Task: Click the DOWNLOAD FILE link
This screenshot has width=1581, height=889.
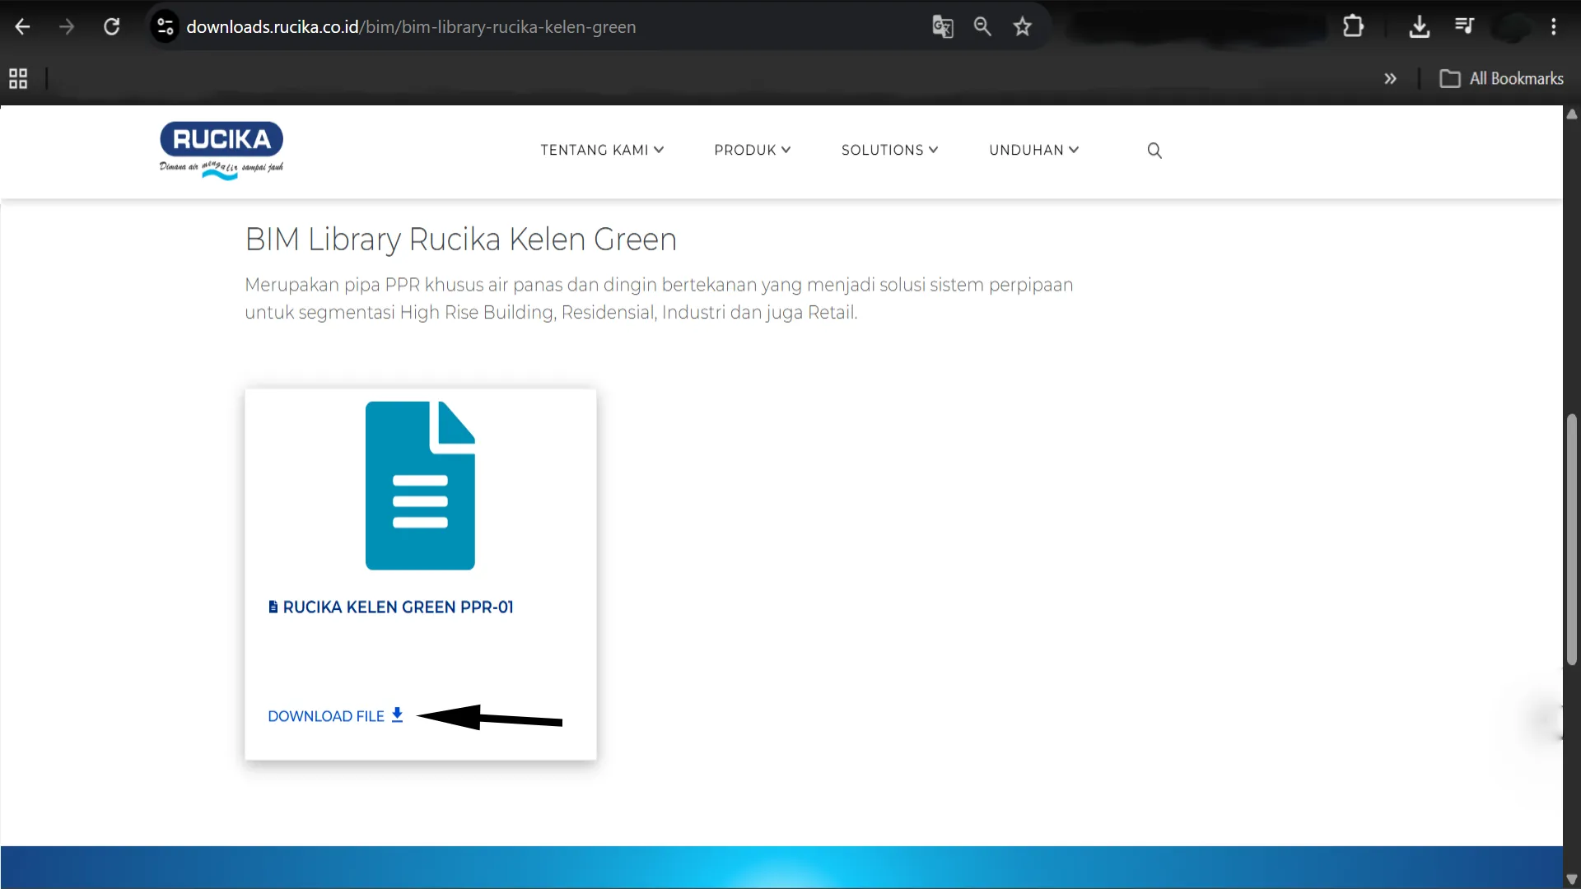Action: pyautogui.click(x=335, y=716)
